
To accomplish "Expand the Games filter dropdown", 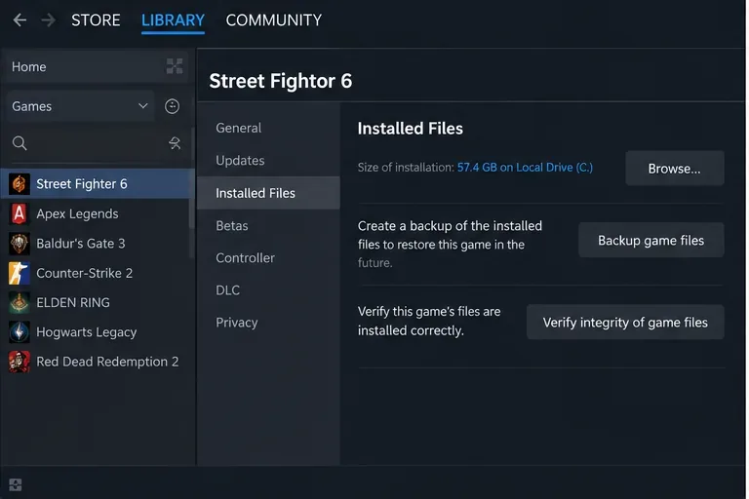I will 80,106.
